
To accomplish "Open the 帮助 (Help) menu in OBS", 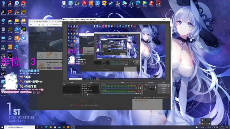I will 101,22.
